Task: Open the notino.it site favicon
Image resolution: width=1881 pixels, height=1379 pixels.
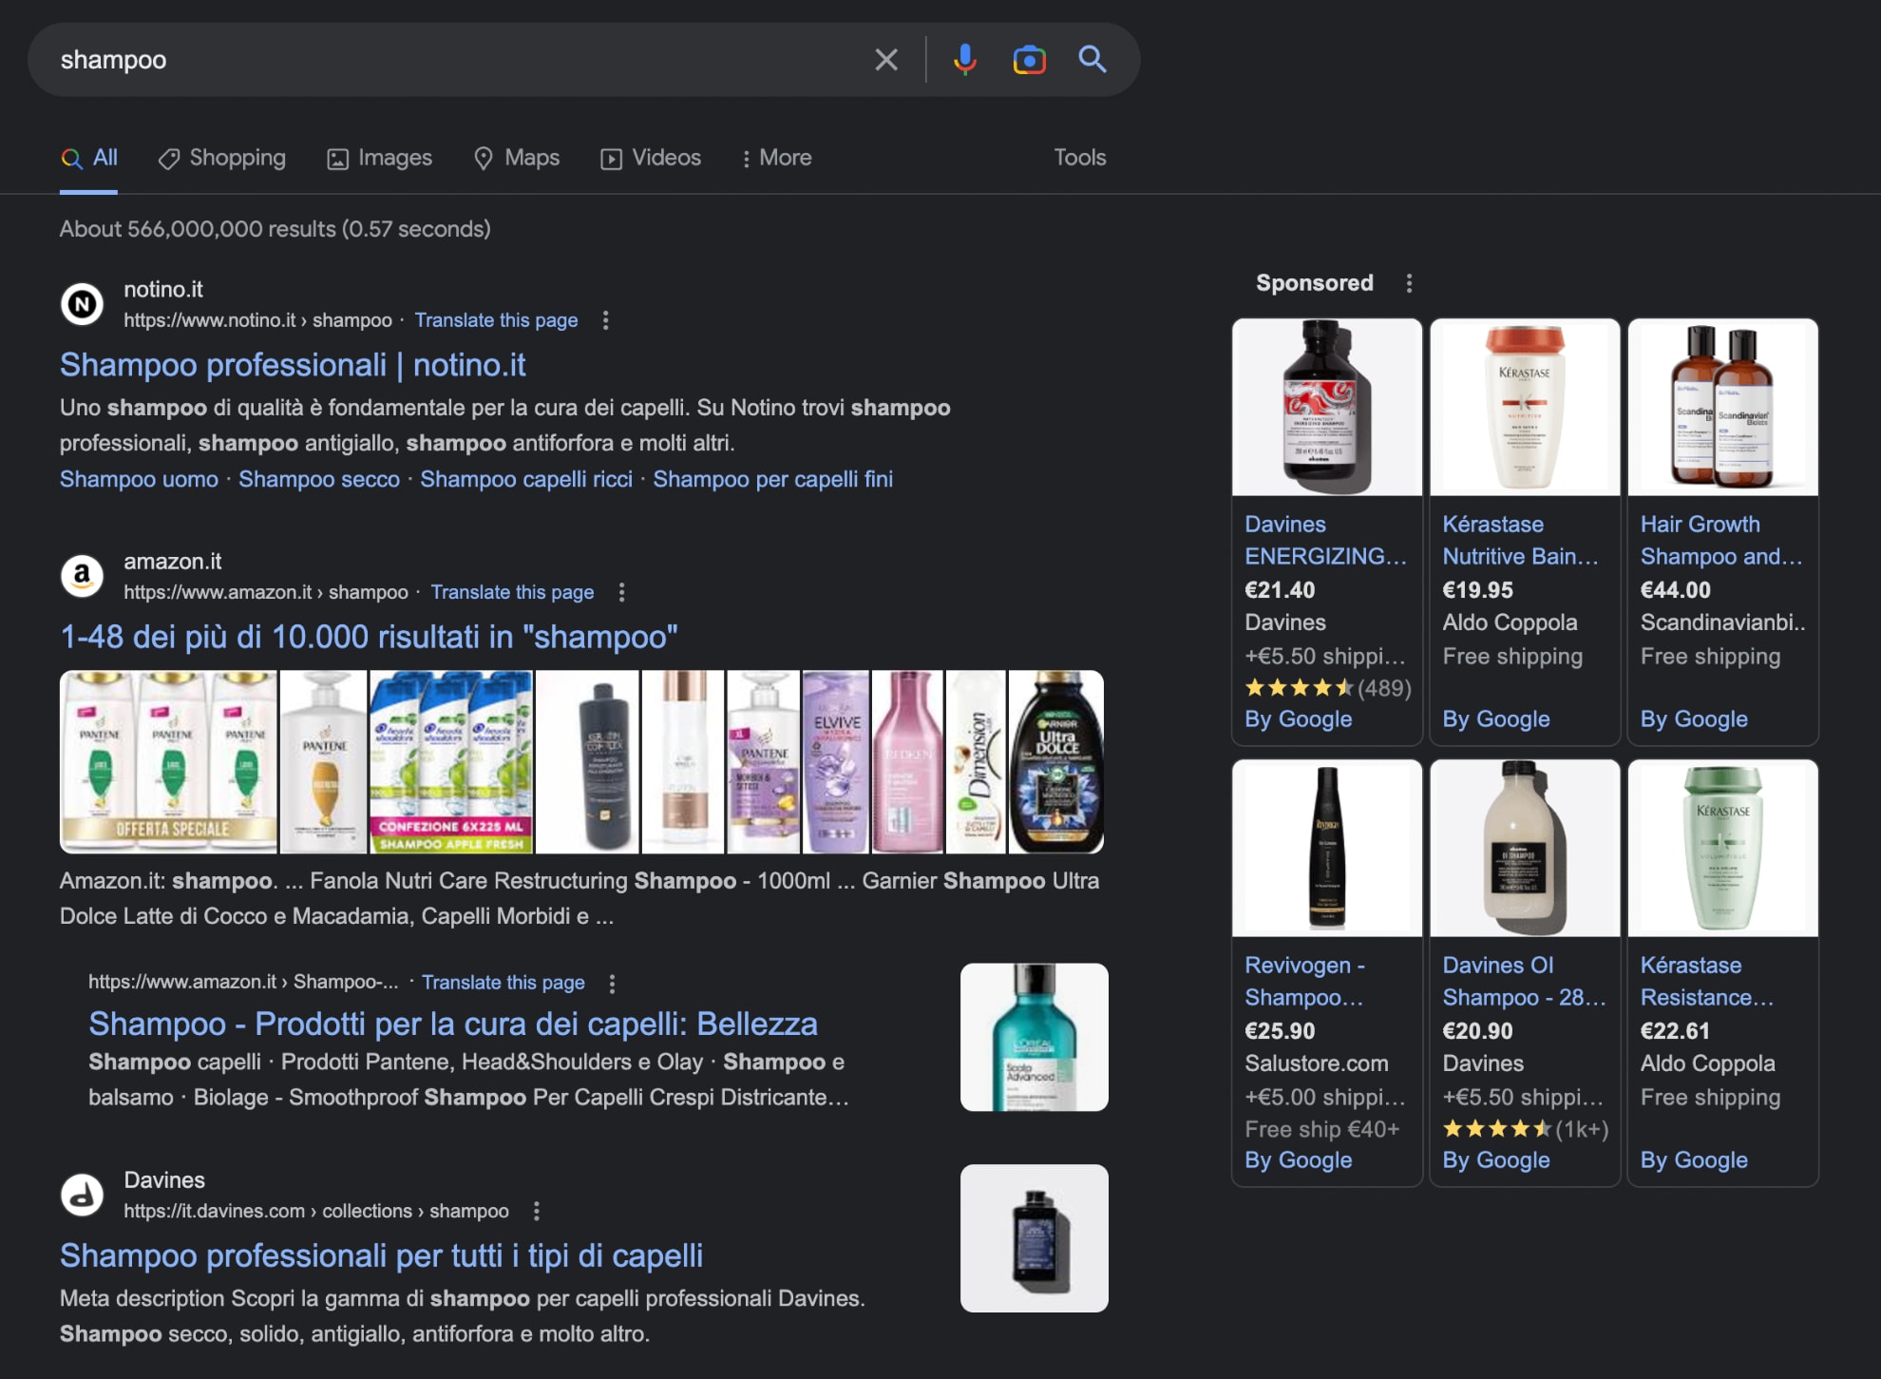Action: click(x=83, y=304)
